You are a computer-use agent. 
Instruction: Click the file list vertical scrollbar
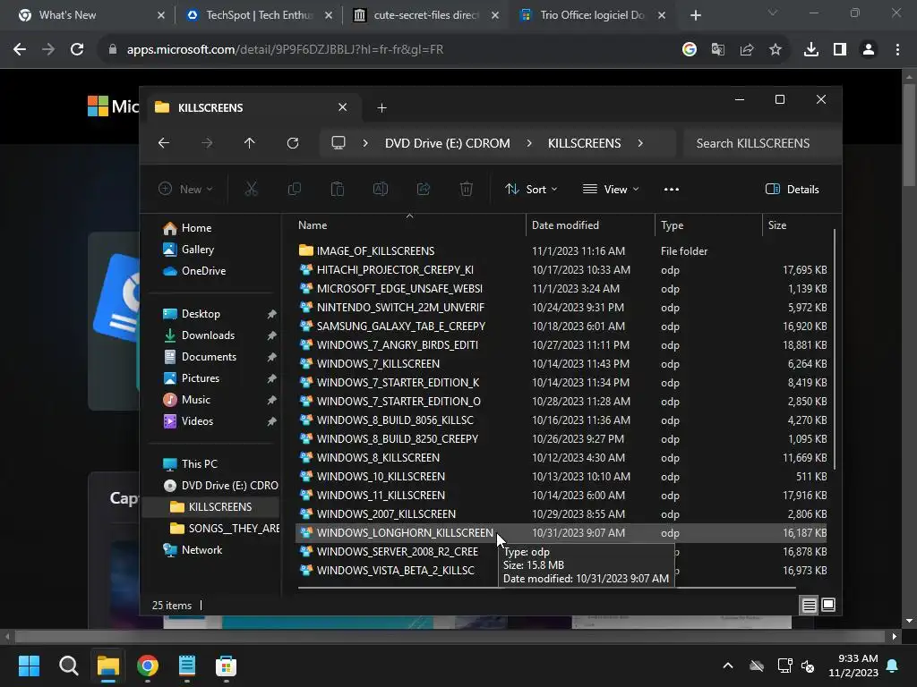[x=835, y=350]
